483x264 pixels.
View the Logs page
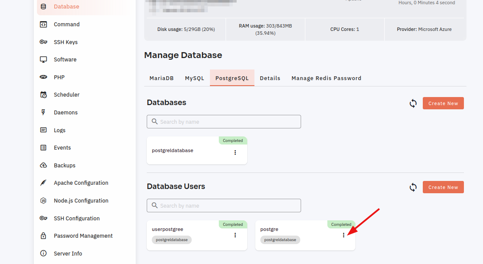click(59, 130)
